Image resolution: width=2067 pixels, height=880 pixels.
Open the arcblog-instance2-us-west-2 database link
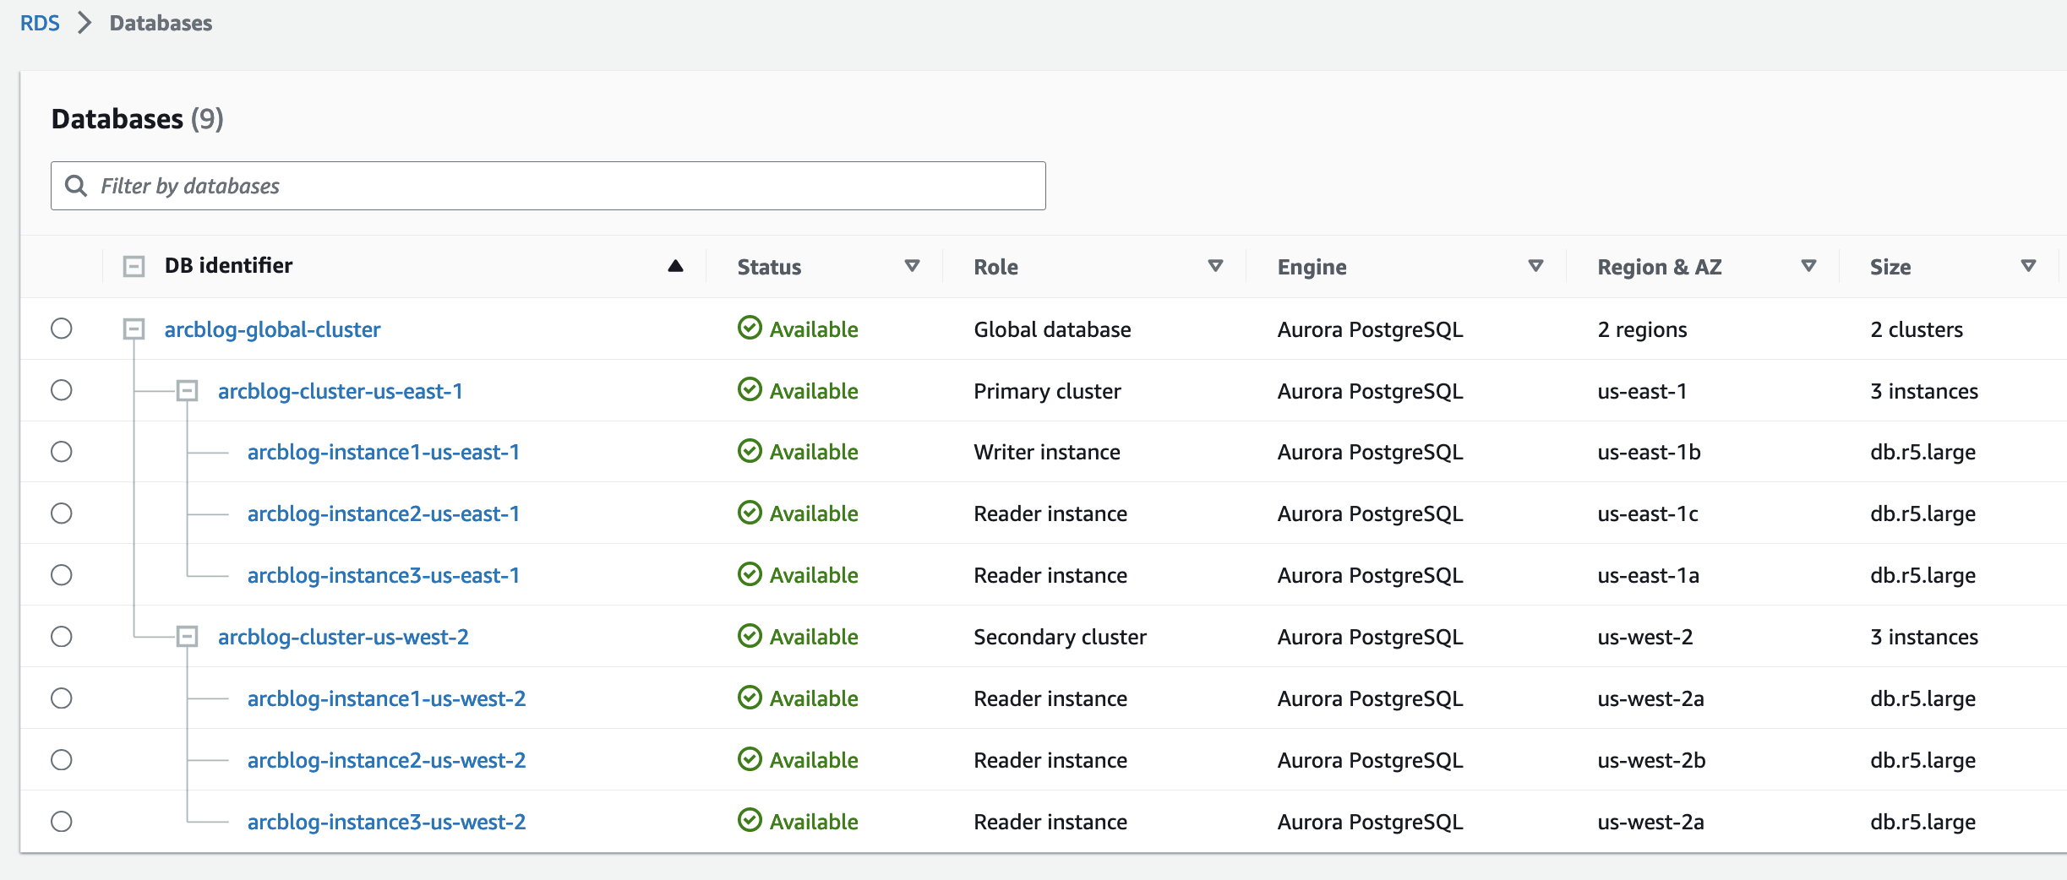[386, 760]
